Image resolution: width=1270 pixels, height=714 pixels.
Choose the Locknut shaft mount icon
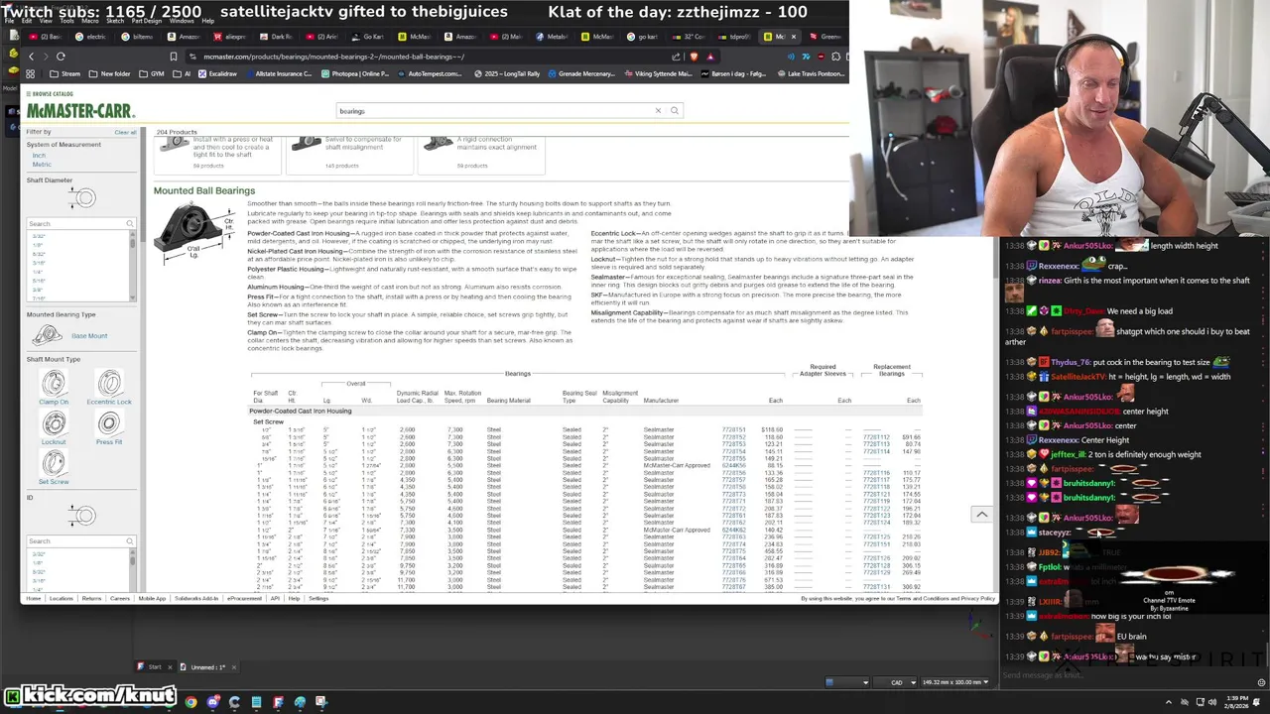[54, 424]
